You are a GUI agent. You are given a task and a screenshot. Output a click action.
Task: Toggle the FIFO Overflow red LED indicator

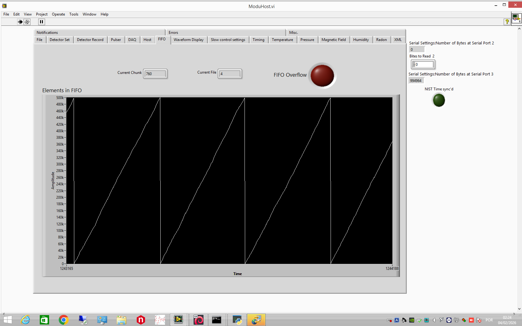coord(322,75)
